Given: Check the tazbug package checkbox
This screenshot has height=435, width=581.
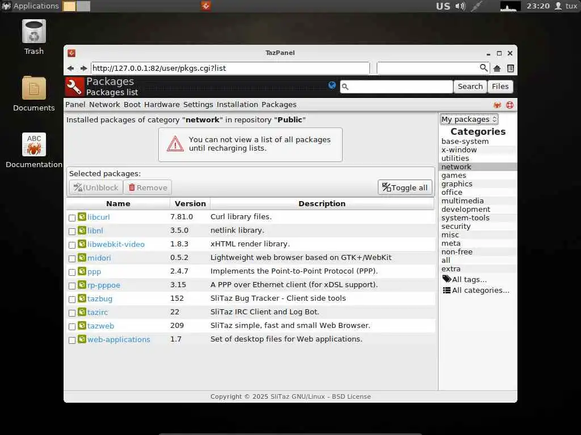Looking at the screenshot, I should [x=72, y=299].
